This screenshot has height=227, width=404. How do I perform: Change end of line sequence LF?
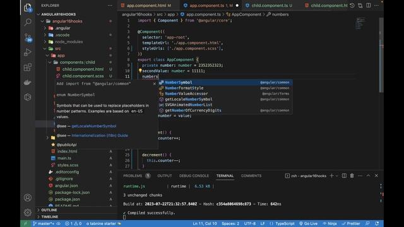[x=263, y=223]
